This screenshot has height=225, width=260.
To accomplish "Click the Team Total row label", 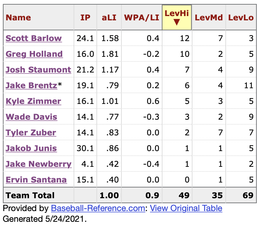I will pos(30,195).
